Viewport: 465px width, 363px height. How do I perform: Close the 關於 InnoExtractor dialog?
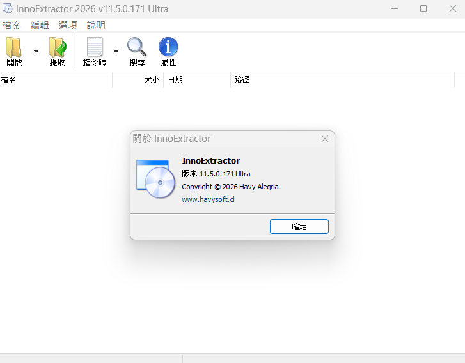pyautogui.click(x=325, y=139)
